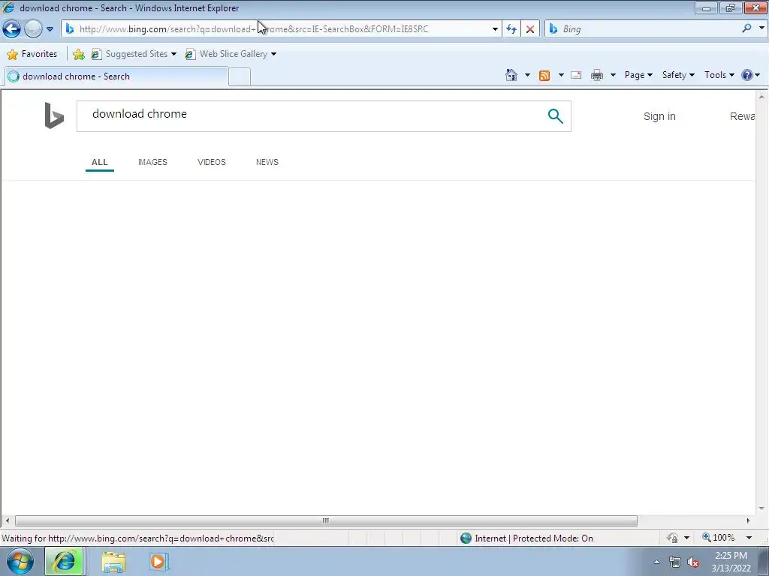Switch to the IMAGES results tab

(x=152, y=162)
